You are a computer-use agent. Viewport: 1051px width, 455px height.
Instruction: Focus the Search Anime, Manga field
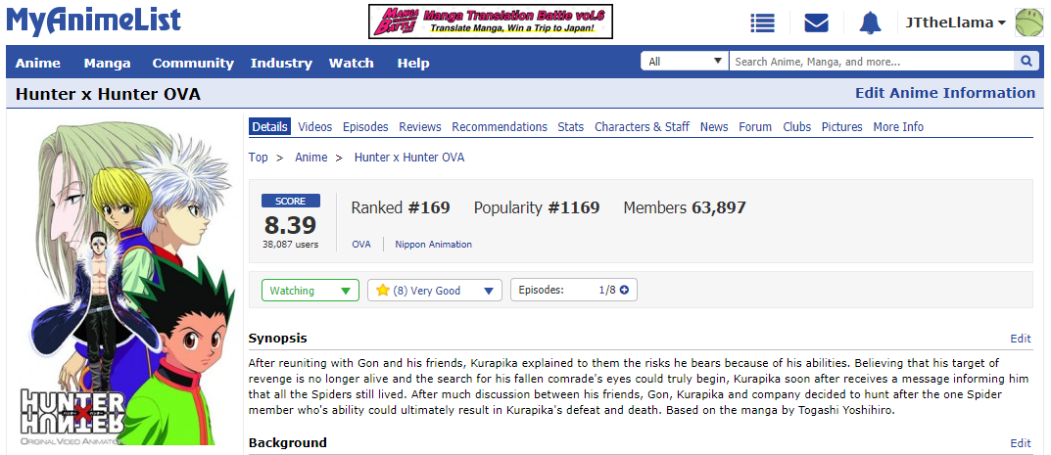tap(872, 62)
